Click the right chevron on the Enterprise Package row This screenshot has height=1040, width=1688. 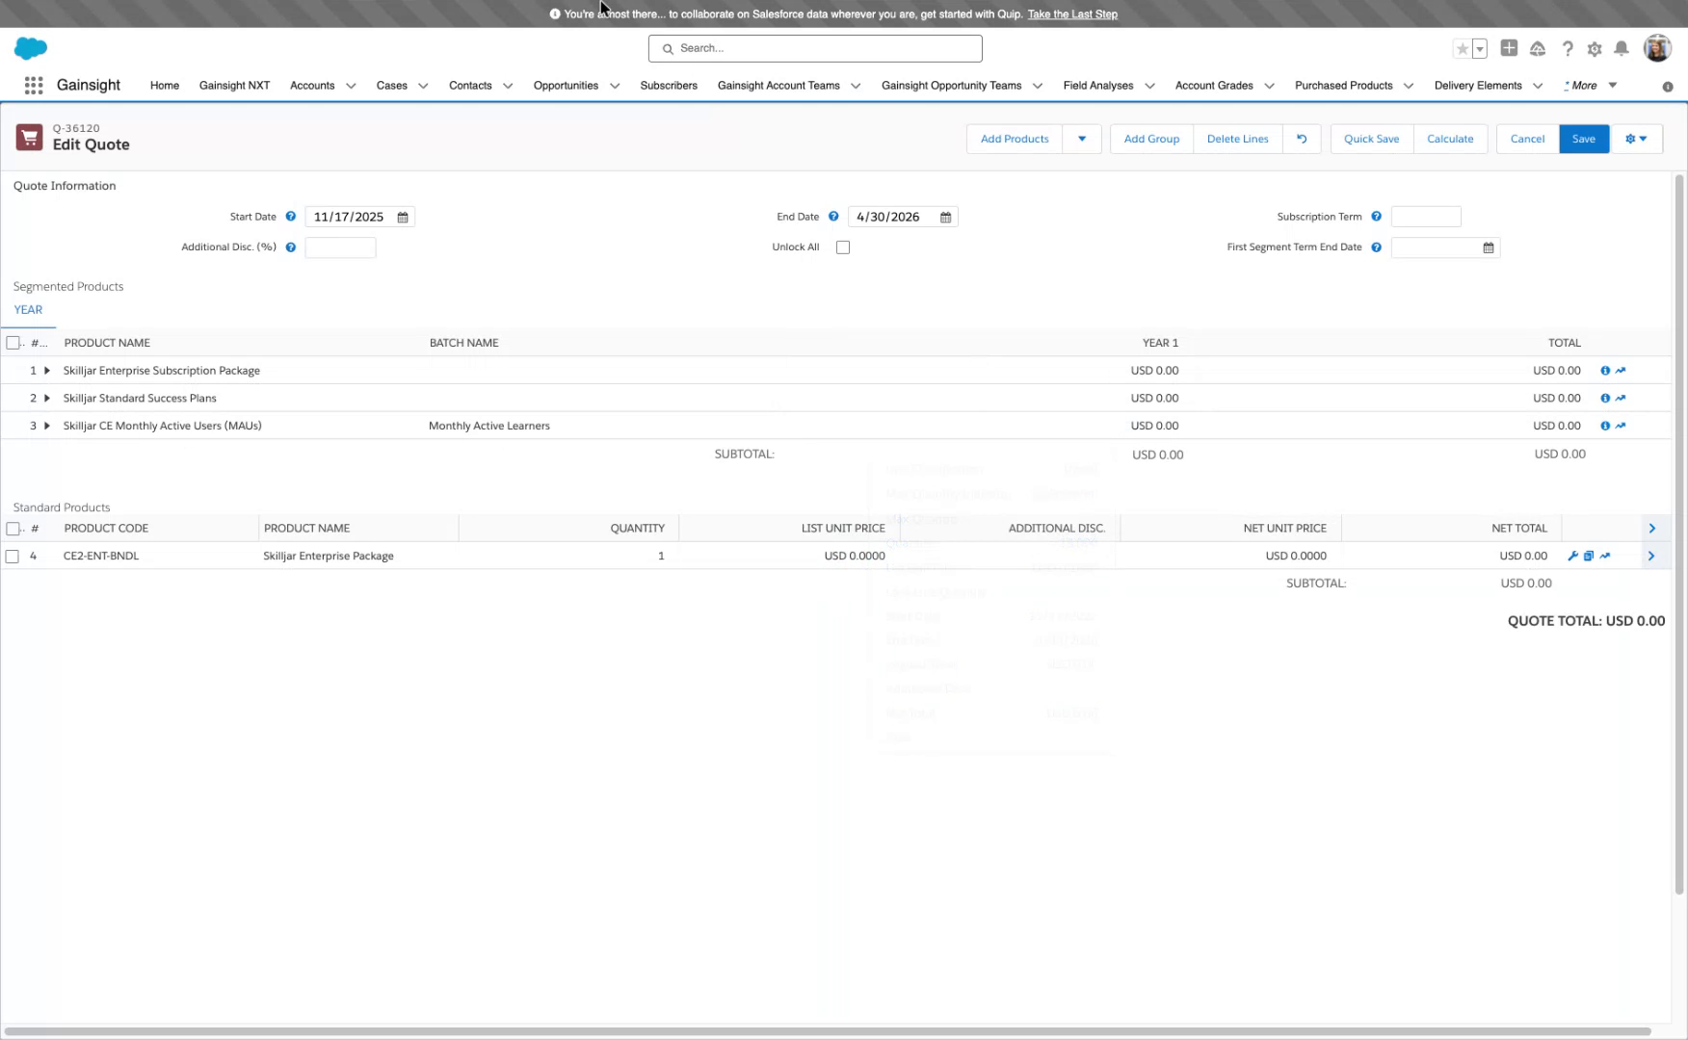pos(1651,556)
